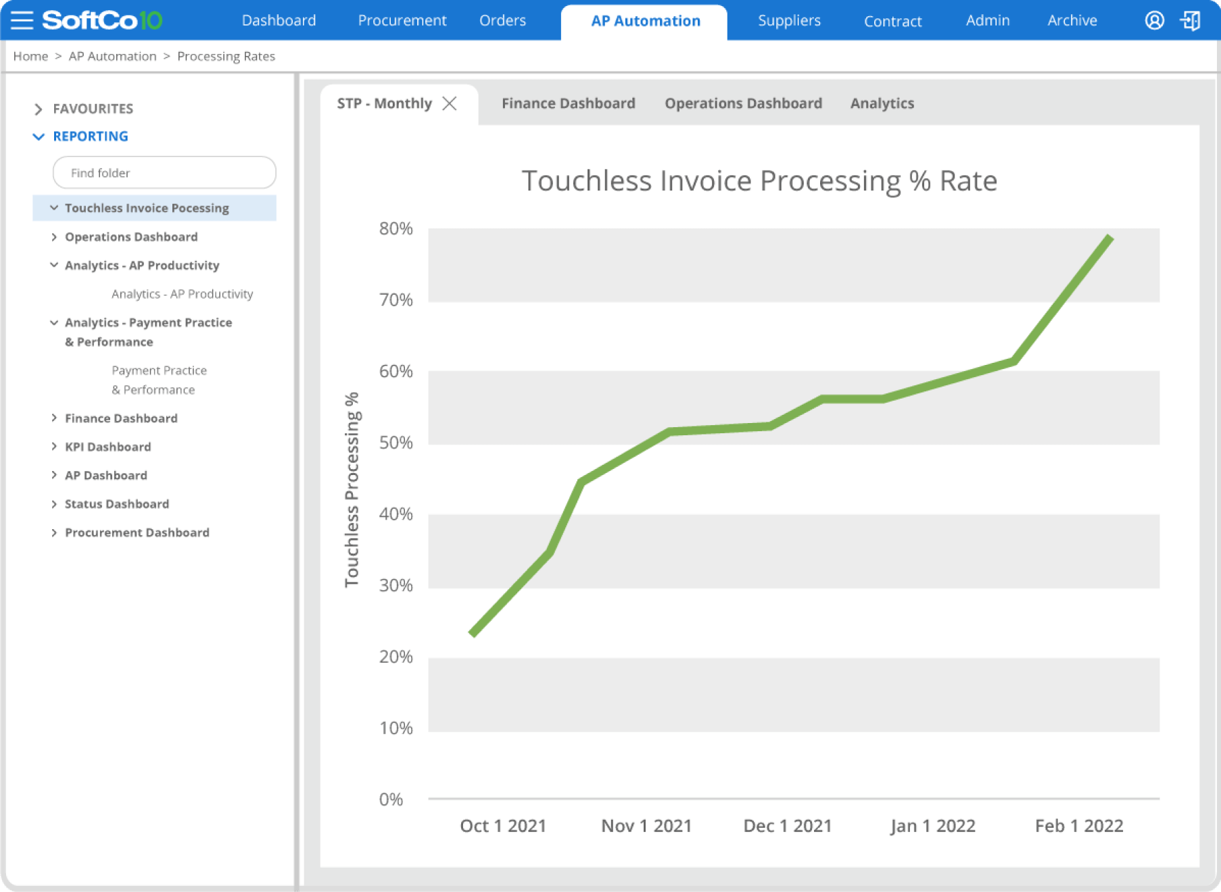Switch to the Analytics tab

882,103
